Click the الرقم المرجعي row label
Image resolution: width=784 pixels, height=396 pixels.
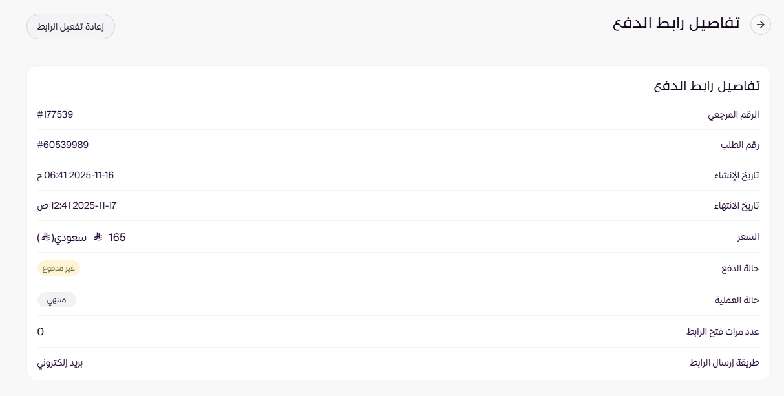click(x=733, y=115)
